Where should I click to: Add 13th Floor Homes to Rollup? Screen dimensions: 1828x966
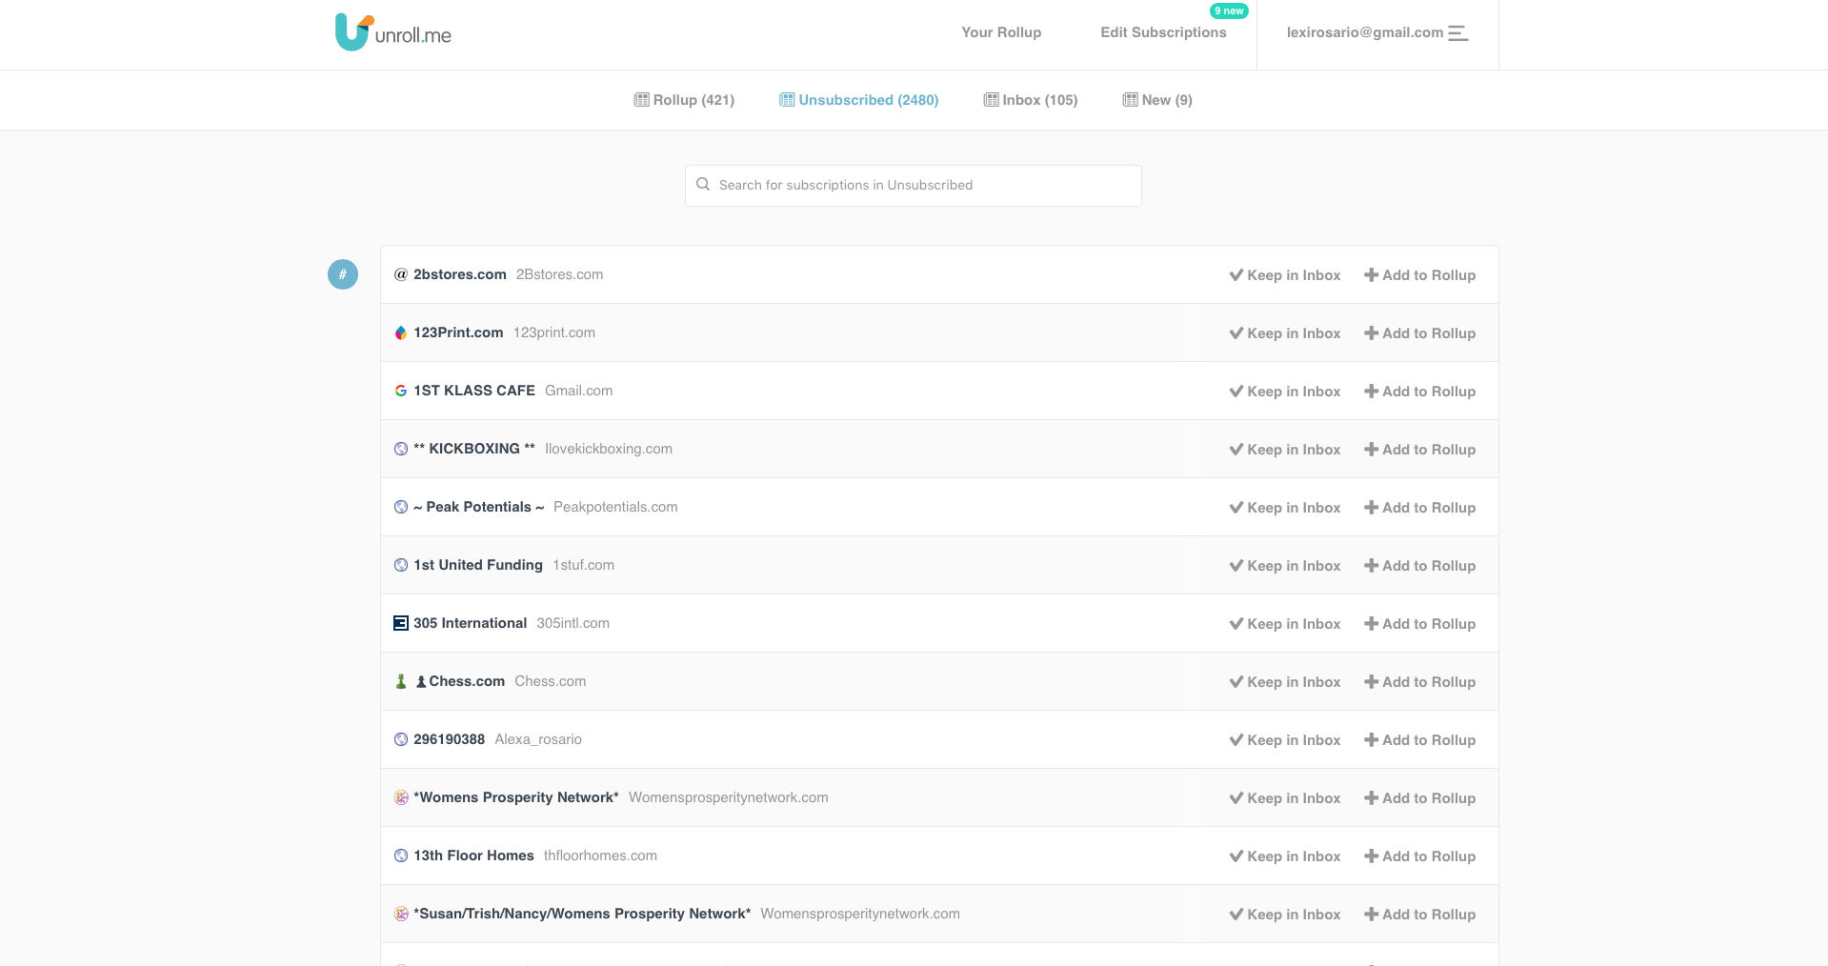point(1420,856)
